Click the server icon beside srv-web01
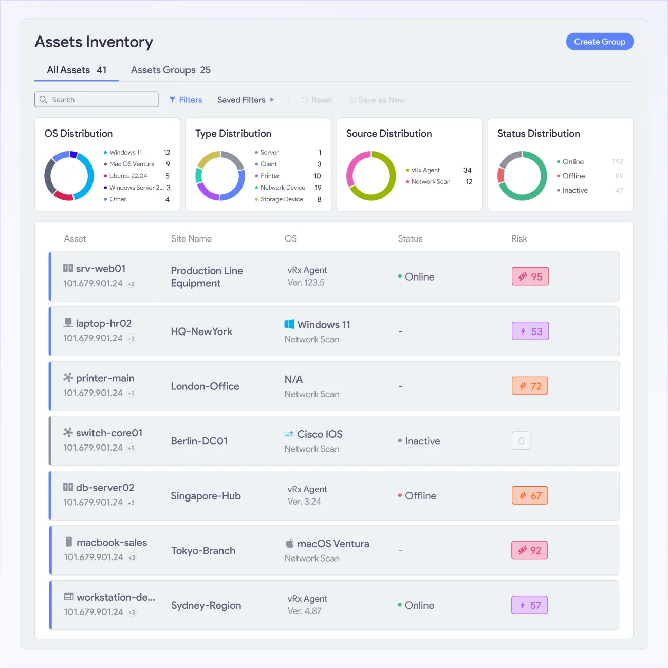The height and width of the screenshot is (668, 668). (x=68, y=268)
